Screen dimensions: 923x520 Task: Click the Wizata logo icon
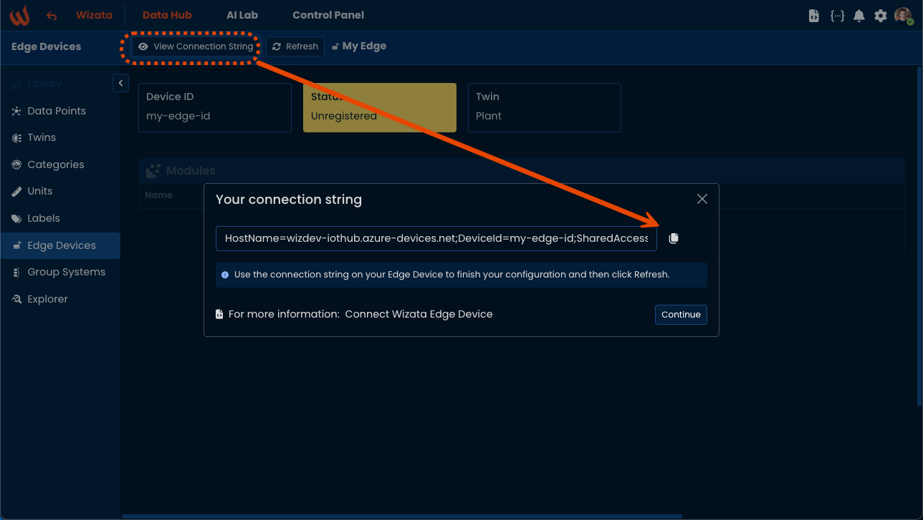click(19, 15)
